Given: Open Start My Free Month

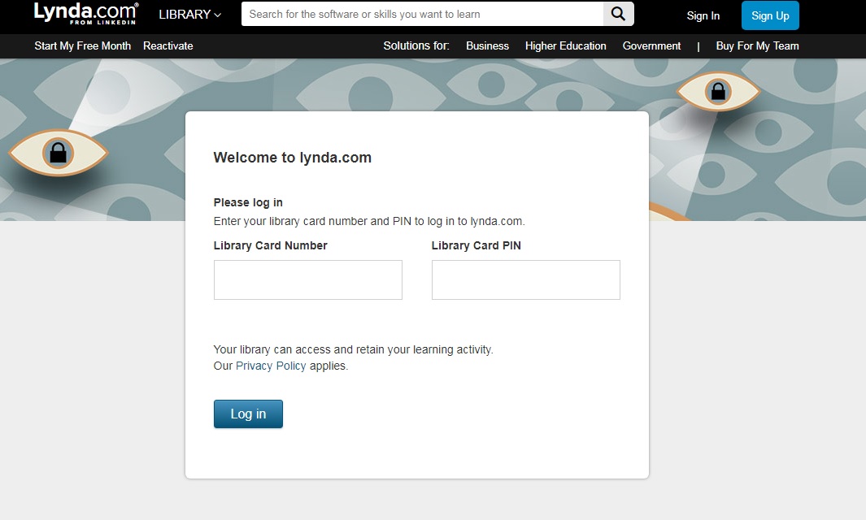Looking at the screenshot, I should point(83,45).
